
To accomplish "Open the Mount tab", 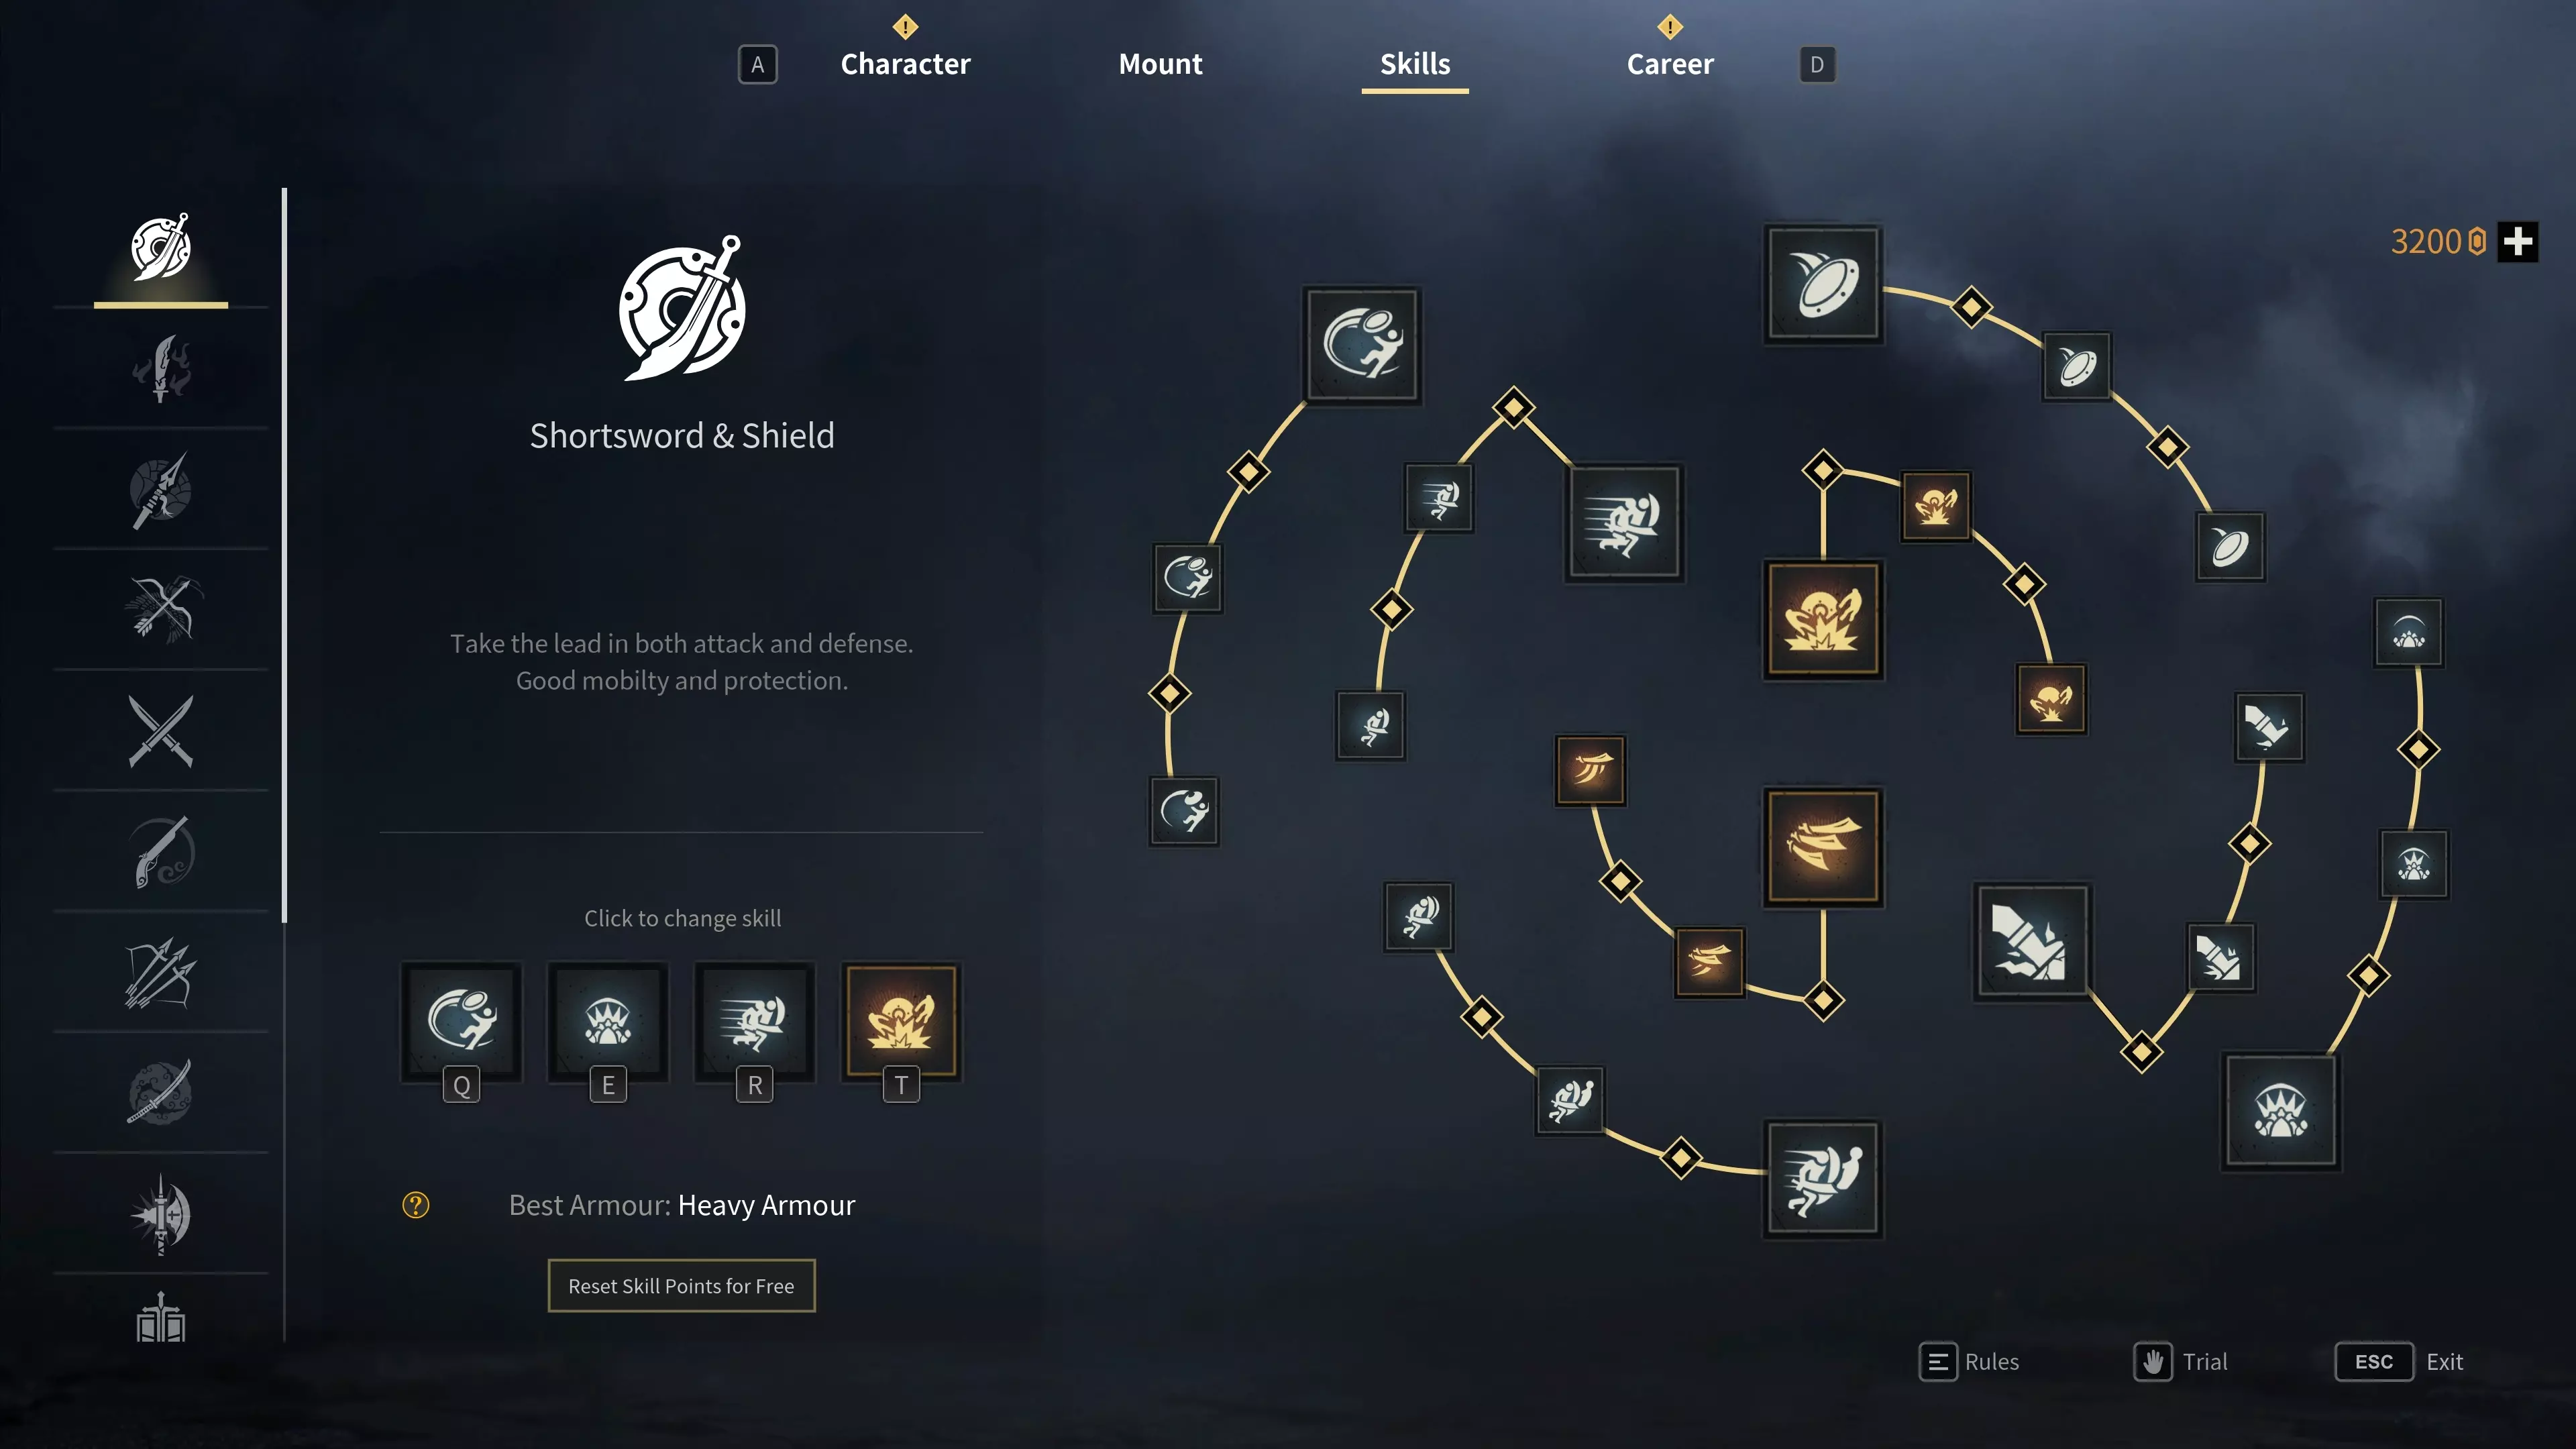I will (1160, 64).
